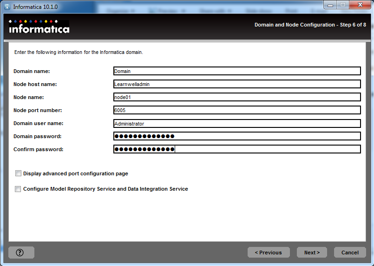Click the 'Domain user name:' label

click(39, 123)
